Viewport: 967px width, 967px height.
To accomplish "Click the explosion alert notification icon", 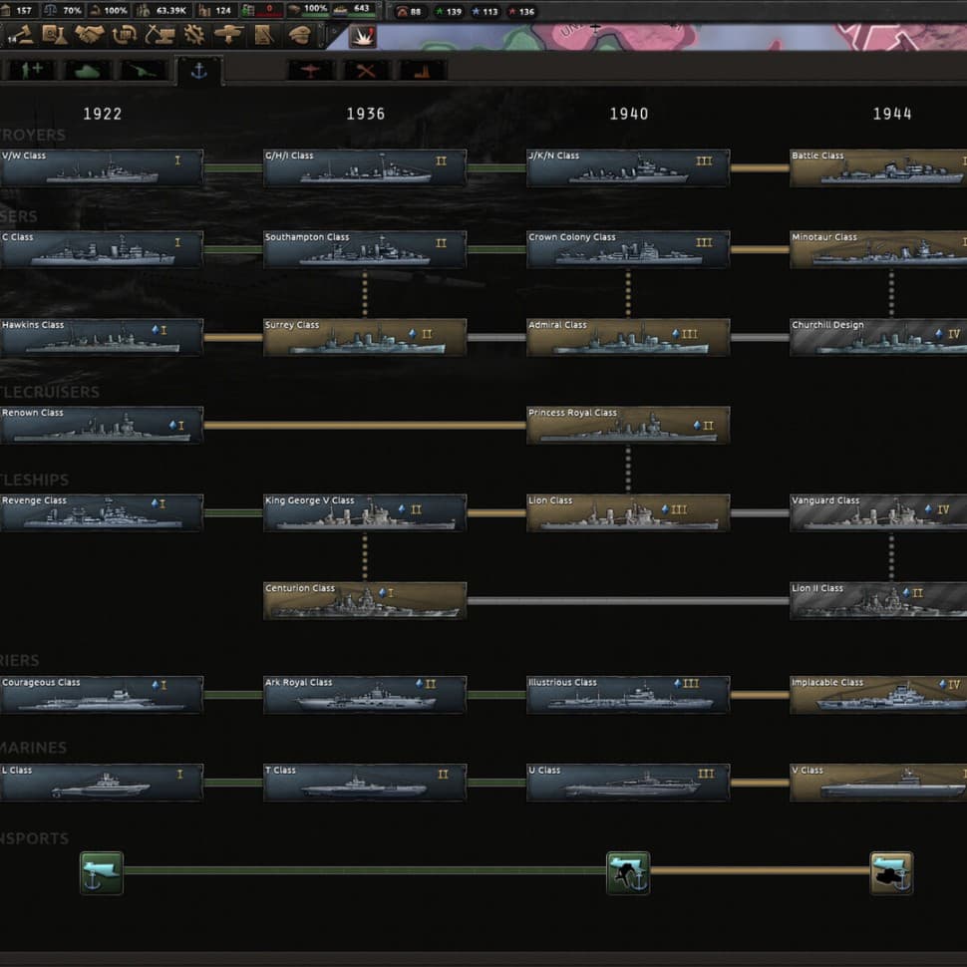I will point(362,37).
